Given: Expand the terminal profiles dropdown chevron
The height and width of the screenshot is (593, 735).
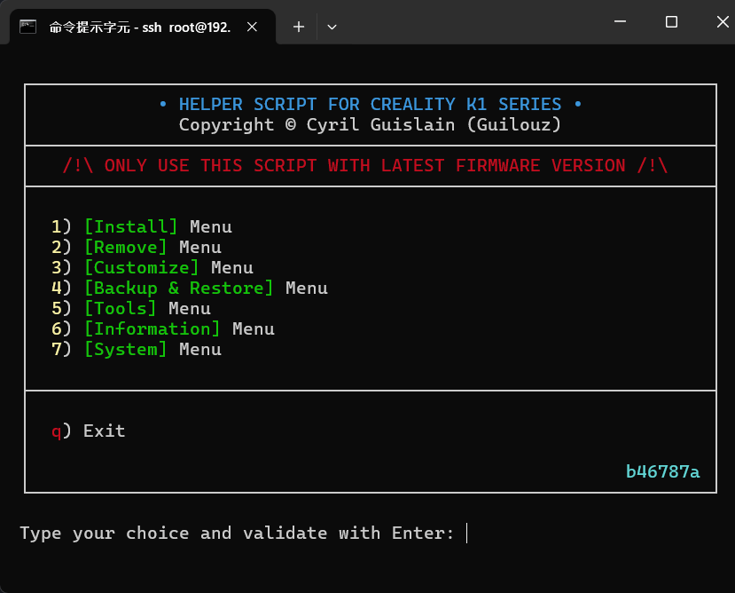Looking at the screenshot, I should coord(332,27).
